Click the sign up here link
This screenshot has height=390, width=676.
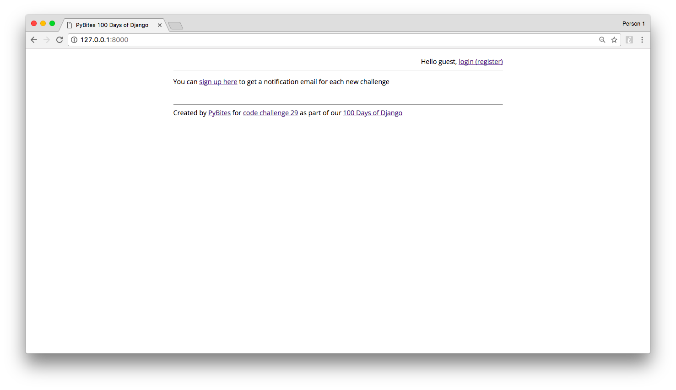click(x=218, y=81)
